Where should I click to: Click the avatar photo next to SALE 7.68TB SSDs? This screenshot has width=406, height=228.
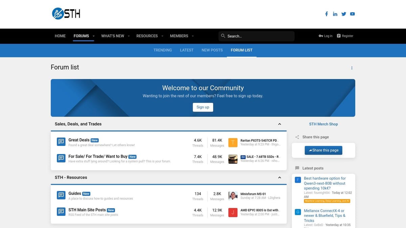233,159
